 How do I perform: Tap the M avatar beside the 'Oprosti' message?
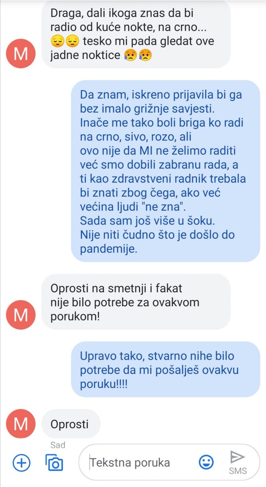tap(21, 424)
